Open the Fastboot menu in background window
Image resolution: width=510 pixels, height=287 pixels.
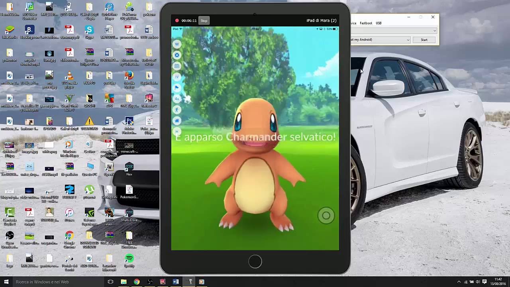tap(366, 23)
